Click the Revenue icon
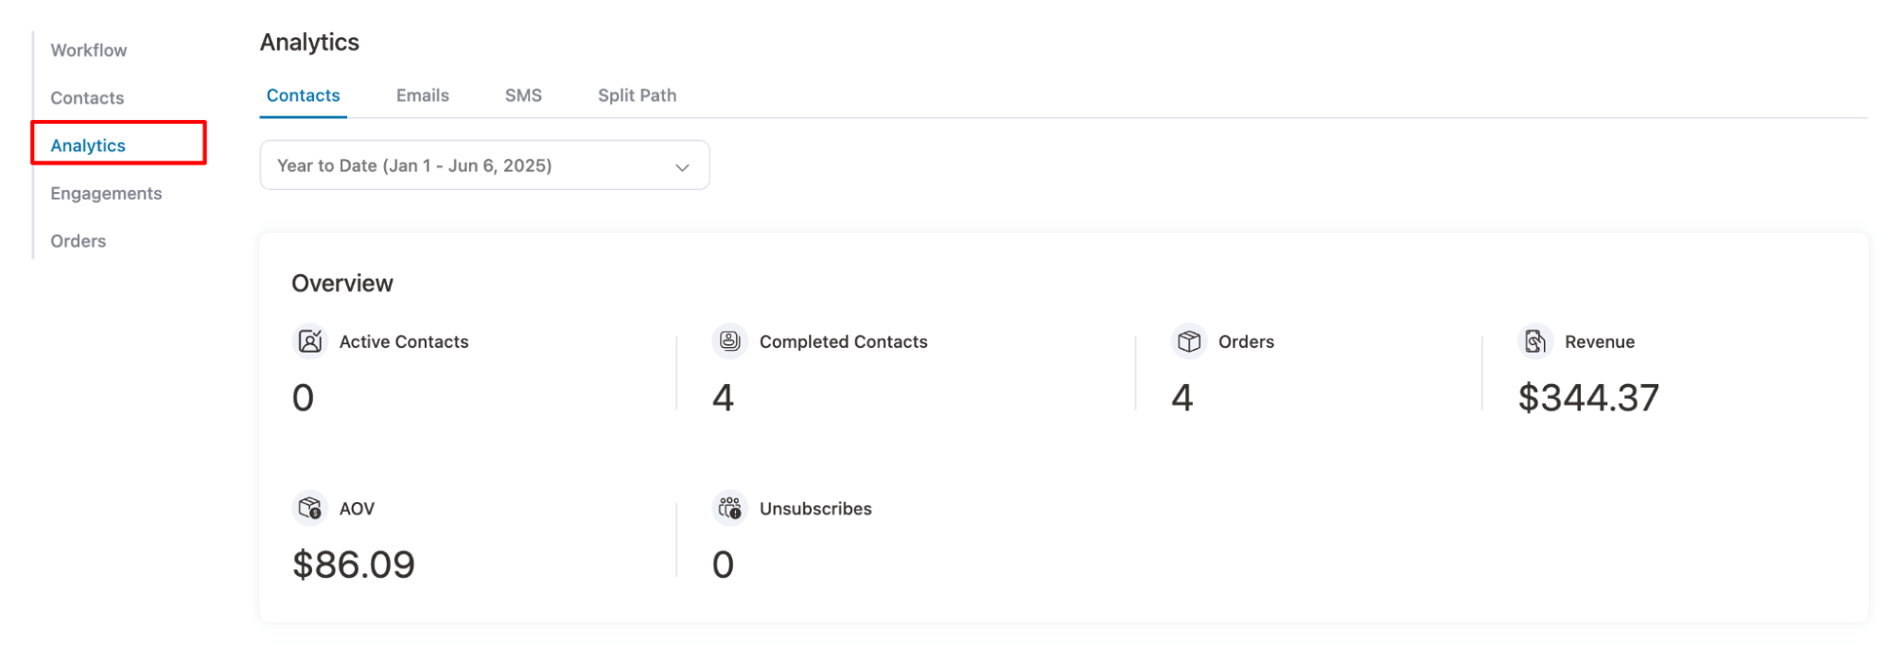The image size is (1891, 645). point(1535,340)
